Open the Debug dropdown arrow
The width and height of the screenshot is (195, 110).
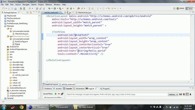point(52,9)
